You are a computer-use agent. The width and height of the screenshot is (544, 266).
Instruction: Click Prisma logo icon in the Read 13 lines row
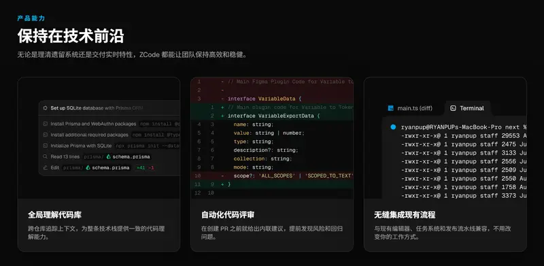pos(109,156)
